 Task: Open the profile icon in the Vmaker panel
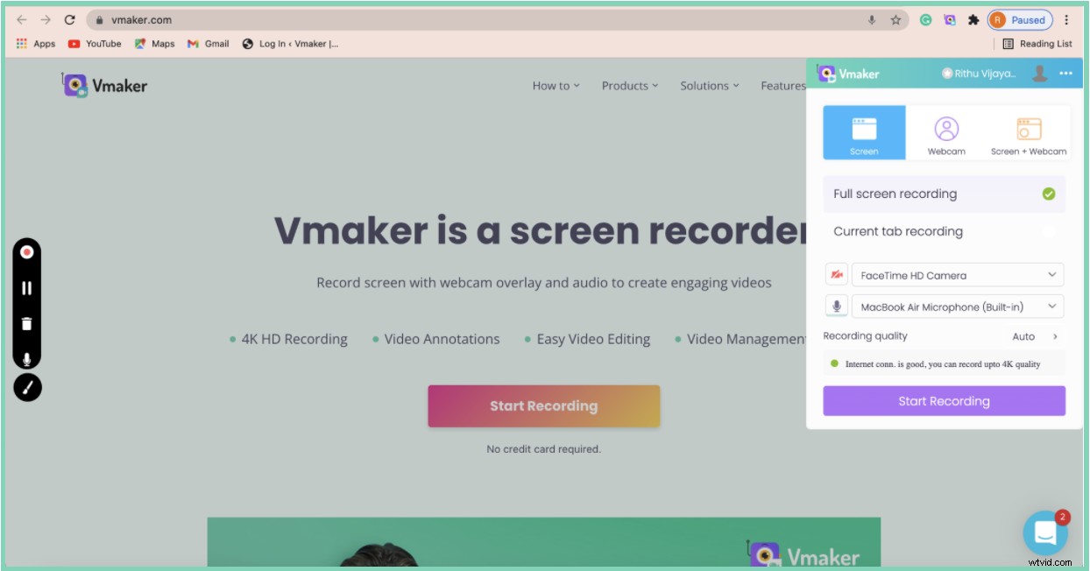[x=1039, y=74]
